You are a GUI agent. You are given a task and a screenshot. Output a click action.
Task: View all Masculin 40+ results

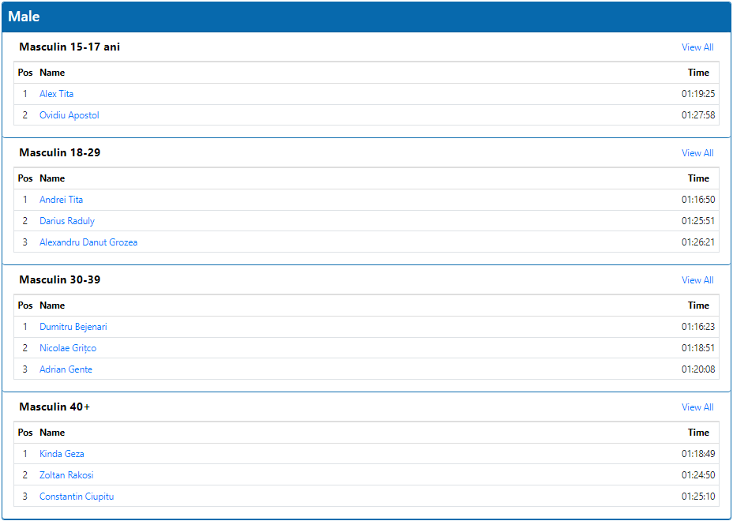[697, 407]
